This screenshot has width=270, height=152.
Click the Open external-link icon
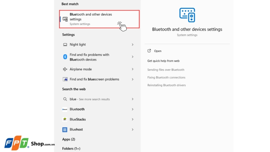click(x=149, y=51)
